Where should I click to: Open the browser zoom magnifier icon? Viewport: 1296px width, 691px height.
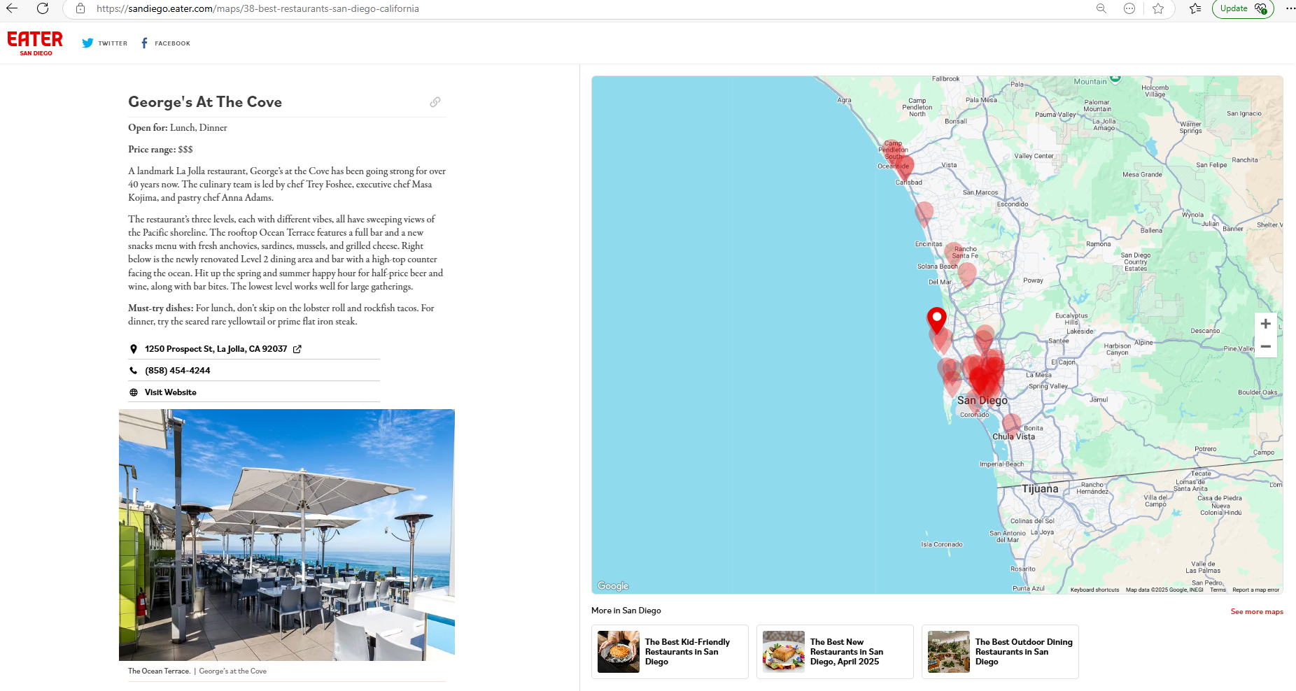coord(1101,8)
